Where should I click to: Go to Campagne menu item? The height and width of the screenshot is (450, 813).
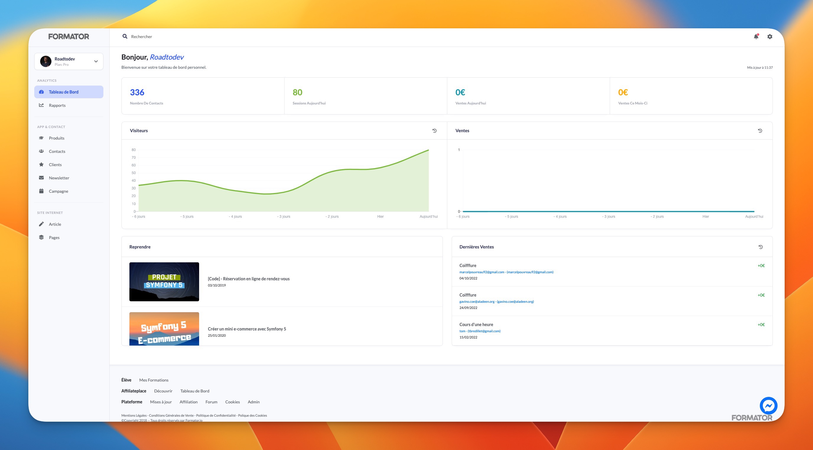coord(58,191)
